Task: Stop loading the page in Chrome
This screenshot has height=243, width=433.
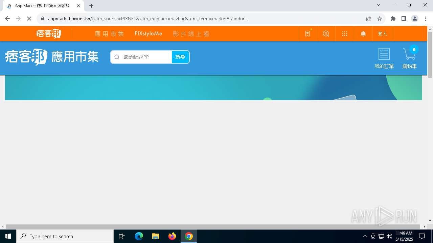Action: (29, 19)
